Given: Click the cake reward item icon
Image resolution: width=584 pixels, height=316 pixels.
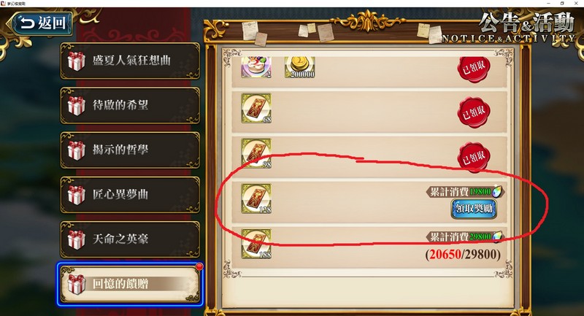Looking at the screenshot, I should [x=256, y=67].
